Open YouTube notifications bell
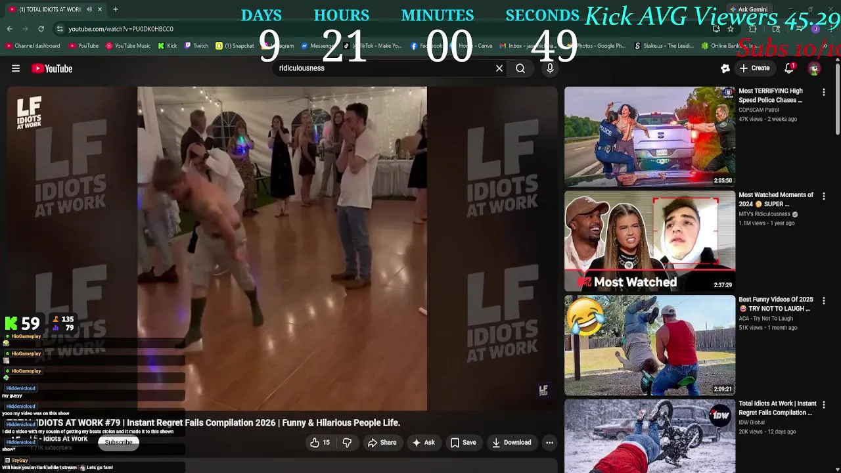The image size is (841, 473). tap(790, 68)
